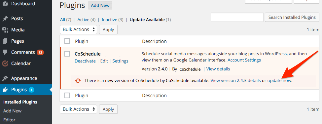Click the CoSchedule Calendar icon
Screen dimensions: 322x124
[5, 63]
